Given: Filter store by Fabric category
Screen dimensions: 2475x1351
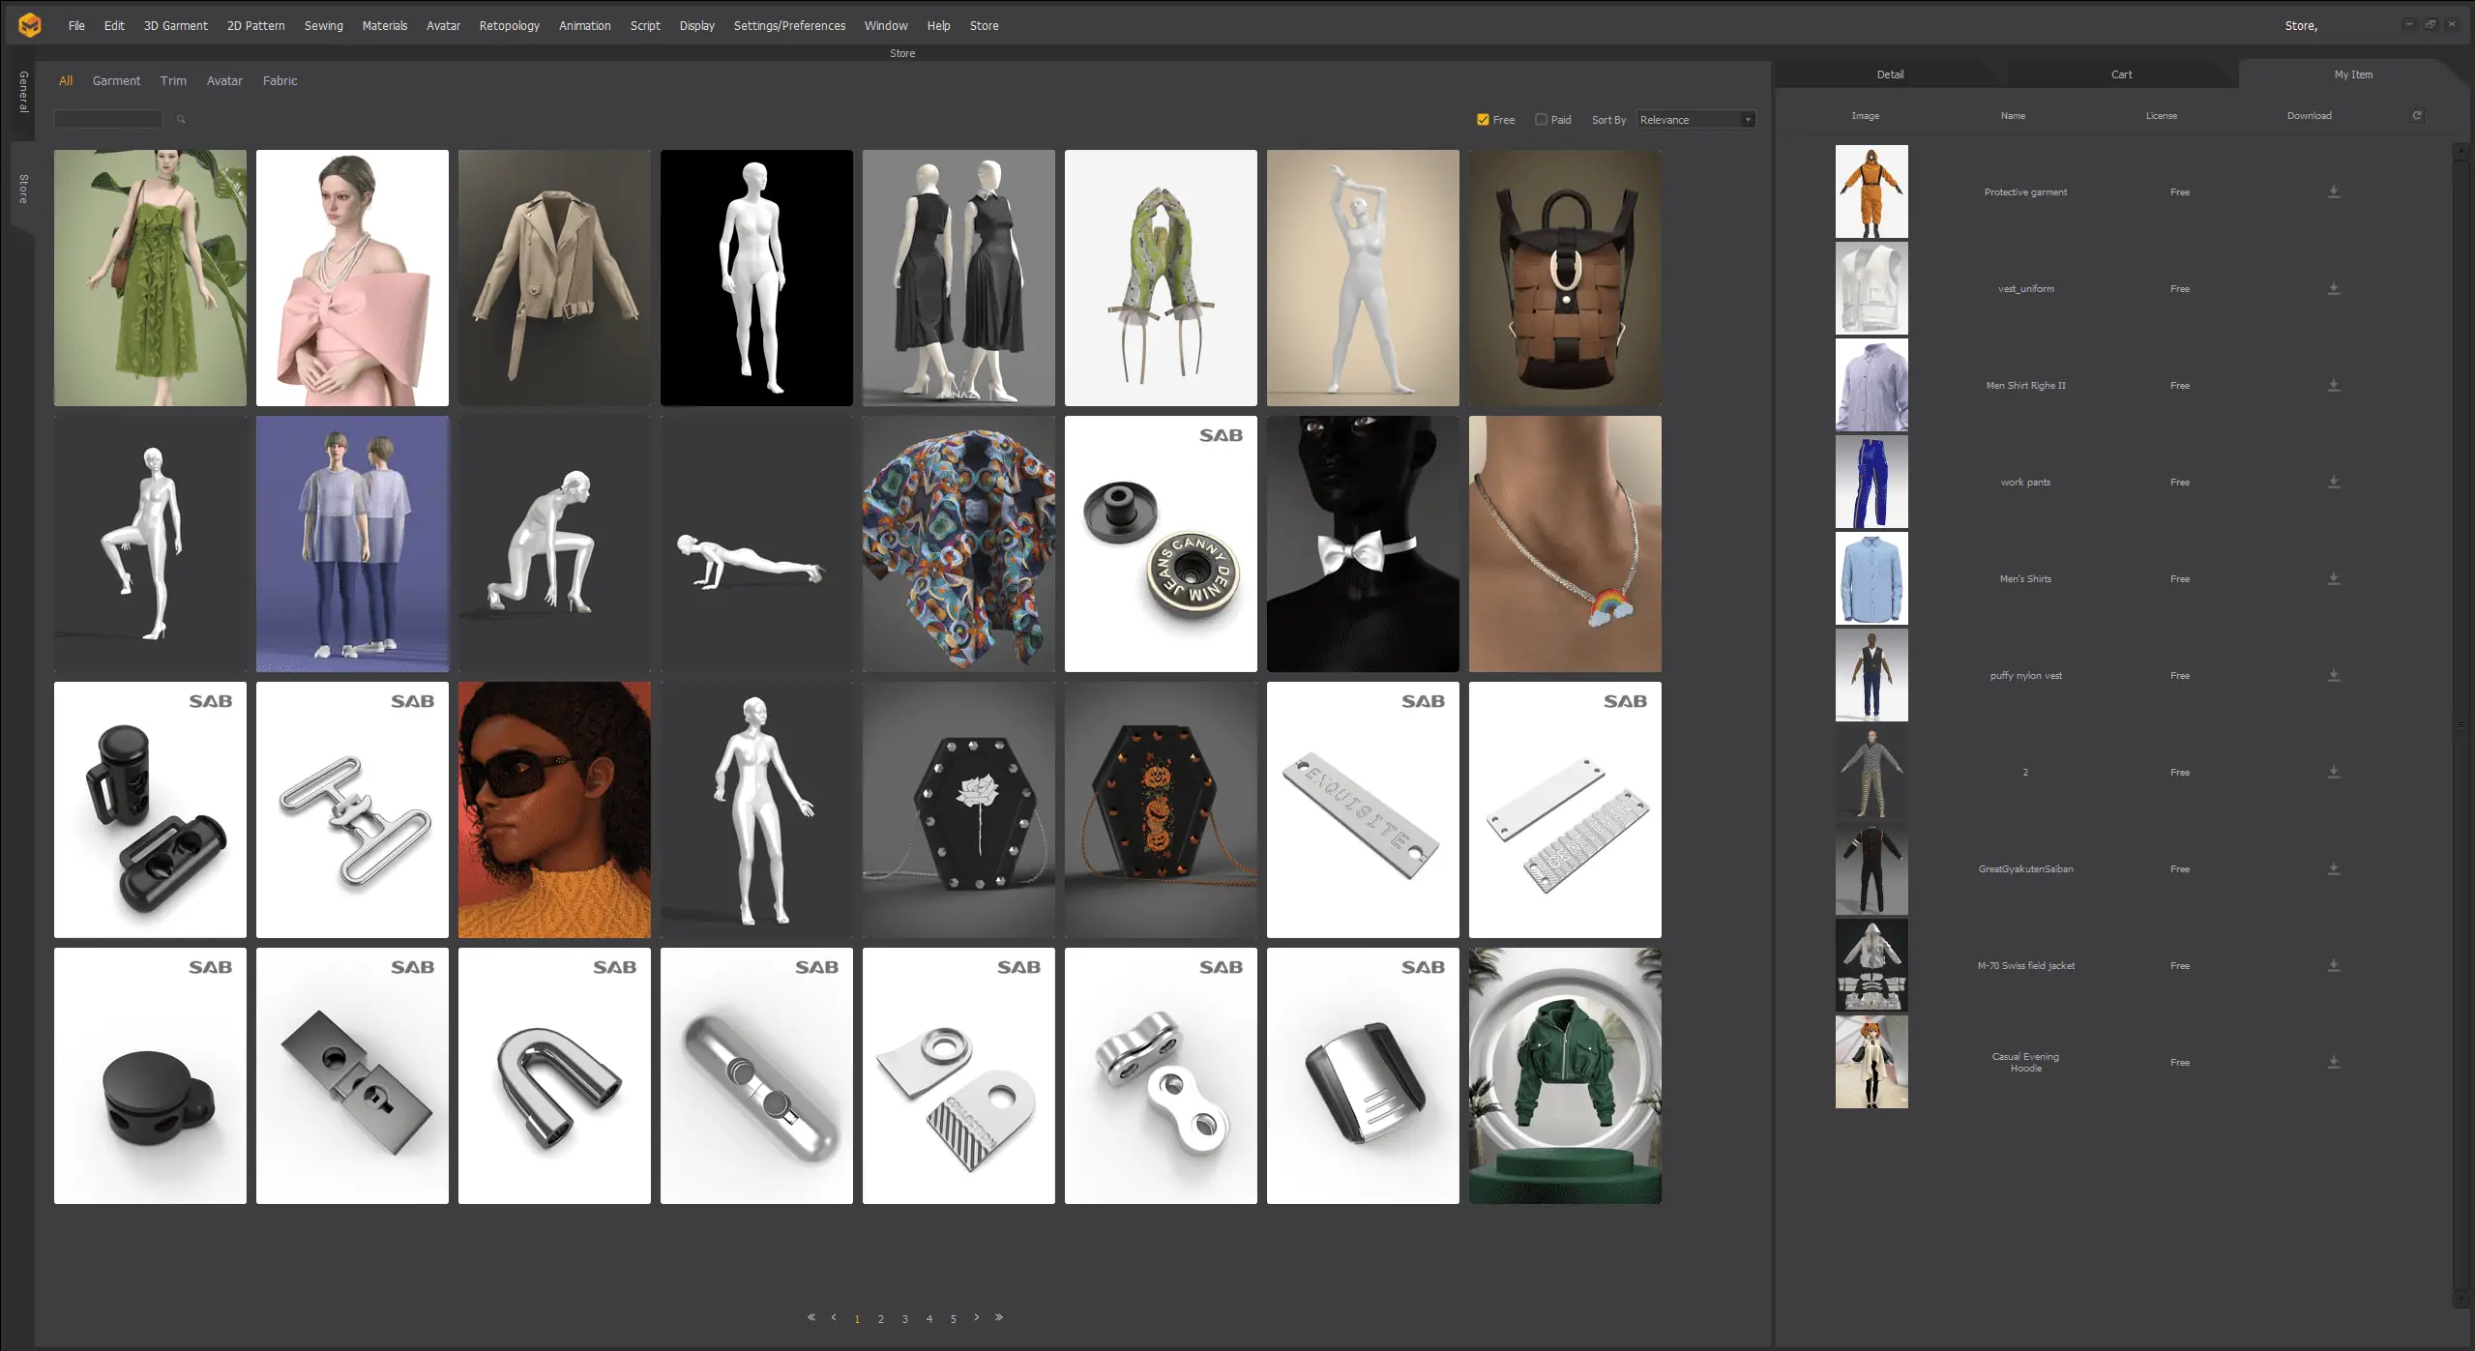Looking at the screenshot, I should tap(280, 81).
